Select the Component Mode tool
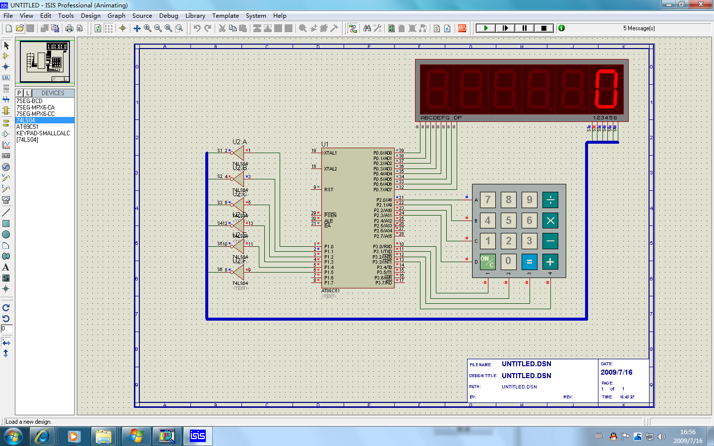Image resolution: width=714 pixels, height=446 pixels. (6, 56)
